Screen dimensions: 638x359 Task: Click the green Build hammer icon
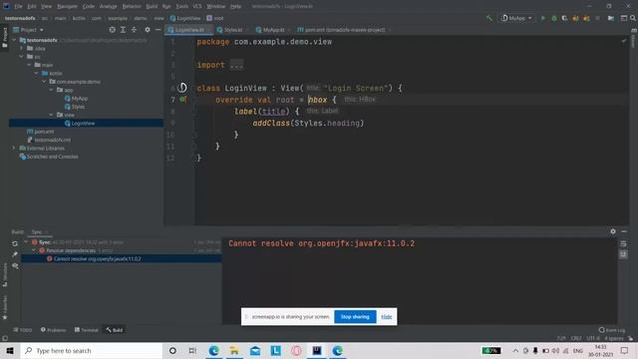point(489,18)
